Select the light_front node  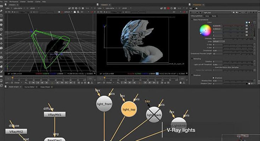pyautogui.click(x=104, y=104)
